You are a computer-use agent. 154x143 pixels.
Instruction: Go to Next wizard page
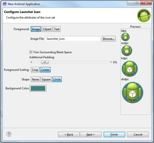point(91,134)
